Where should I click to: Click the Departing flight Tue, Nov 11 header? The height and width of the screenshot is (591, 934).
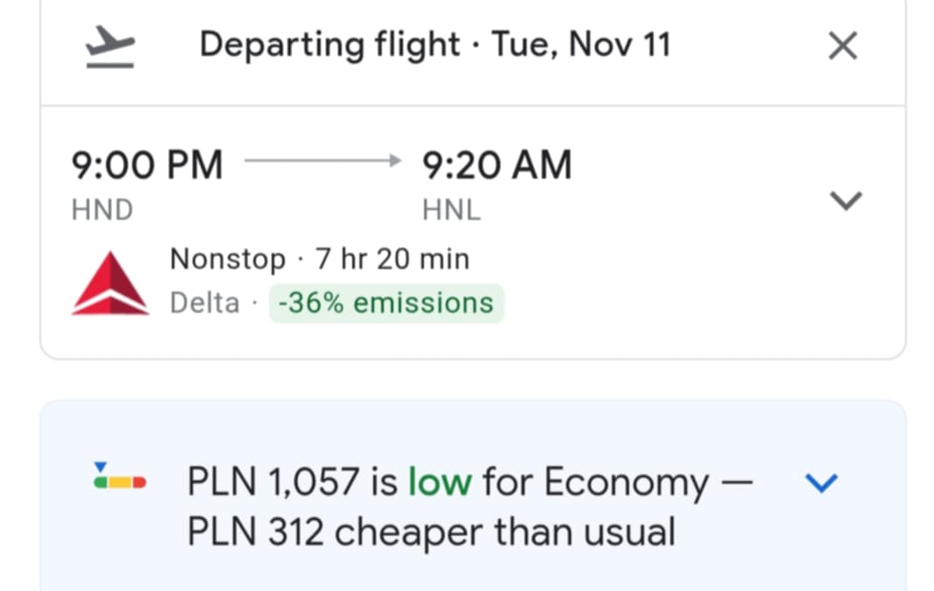435,45
